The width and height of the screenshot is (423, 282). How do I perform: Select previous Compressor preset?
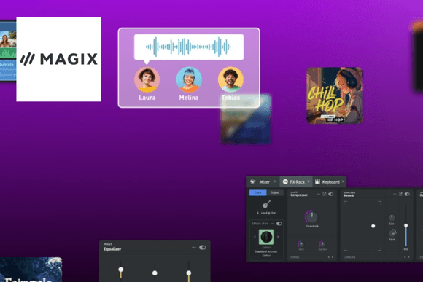tap(329, 257)
